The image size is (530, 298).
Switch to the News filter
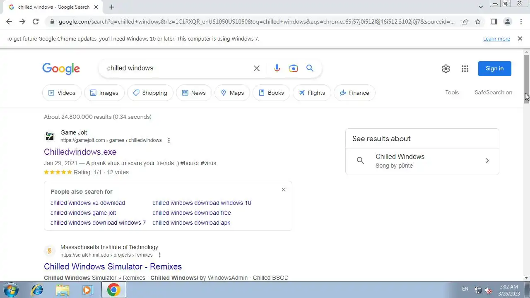194,93
